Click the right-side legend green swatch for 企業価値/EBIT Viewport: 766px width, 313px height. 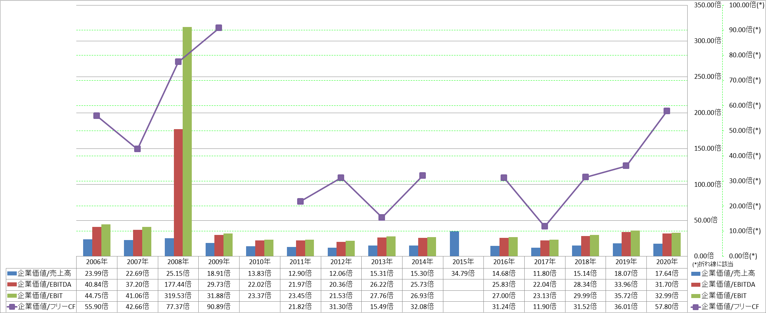click(696, 296)
